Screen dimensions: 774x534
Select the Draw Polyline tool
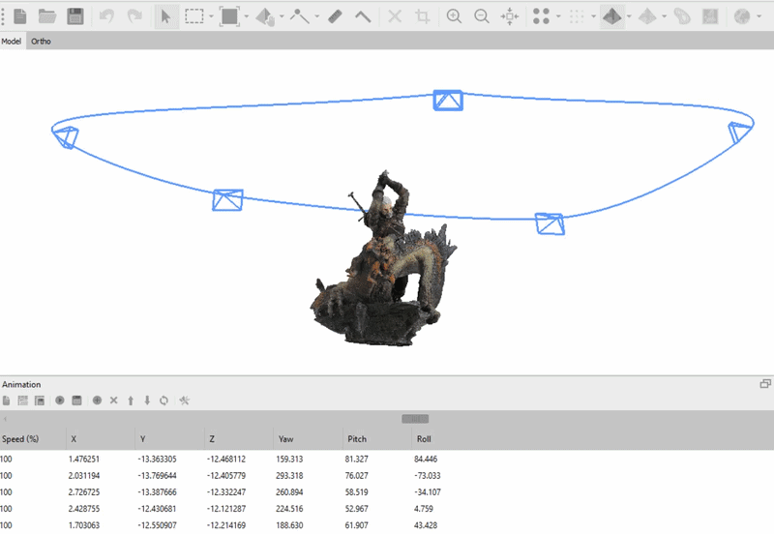click(x=300, y=16)
